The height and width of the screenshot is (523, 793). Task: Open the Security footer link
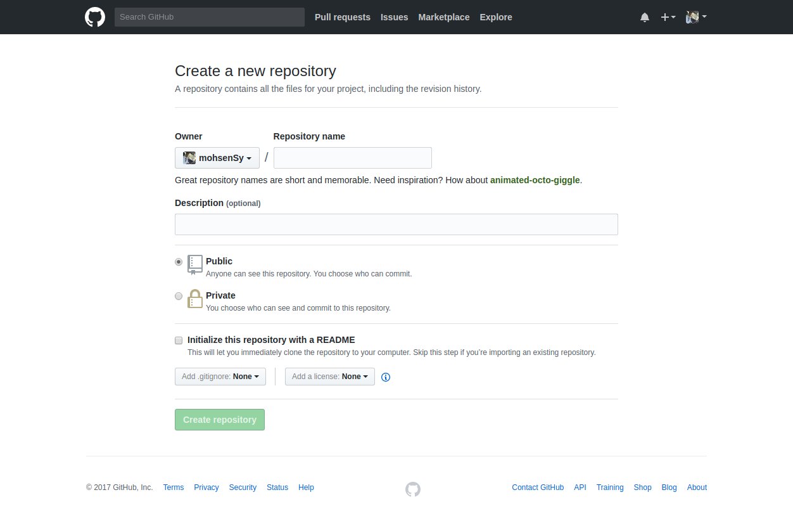click(x=243, y=487)
